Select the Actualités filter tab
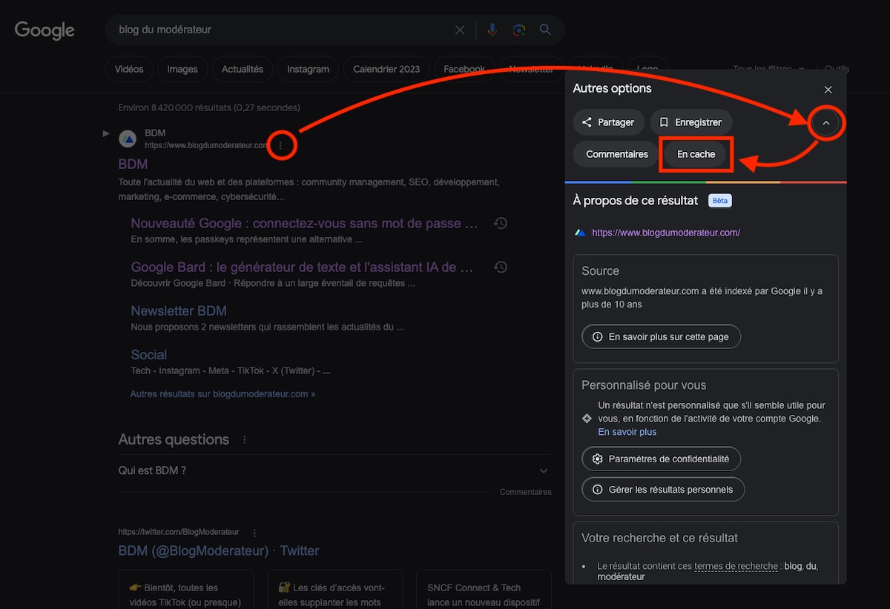Image resolution: width=890 pixels, height=609 pixels. (x=243, y=69)
